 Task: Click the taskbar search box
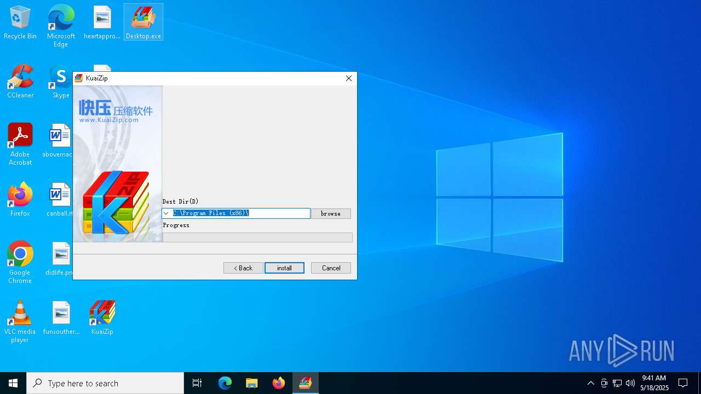pyautogui.click(x=105, y=383)
